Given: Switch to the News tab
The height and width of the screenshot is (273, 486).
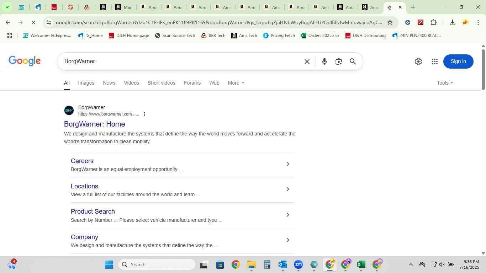Looking at the screenshot, I should click(x=109, y=83).
